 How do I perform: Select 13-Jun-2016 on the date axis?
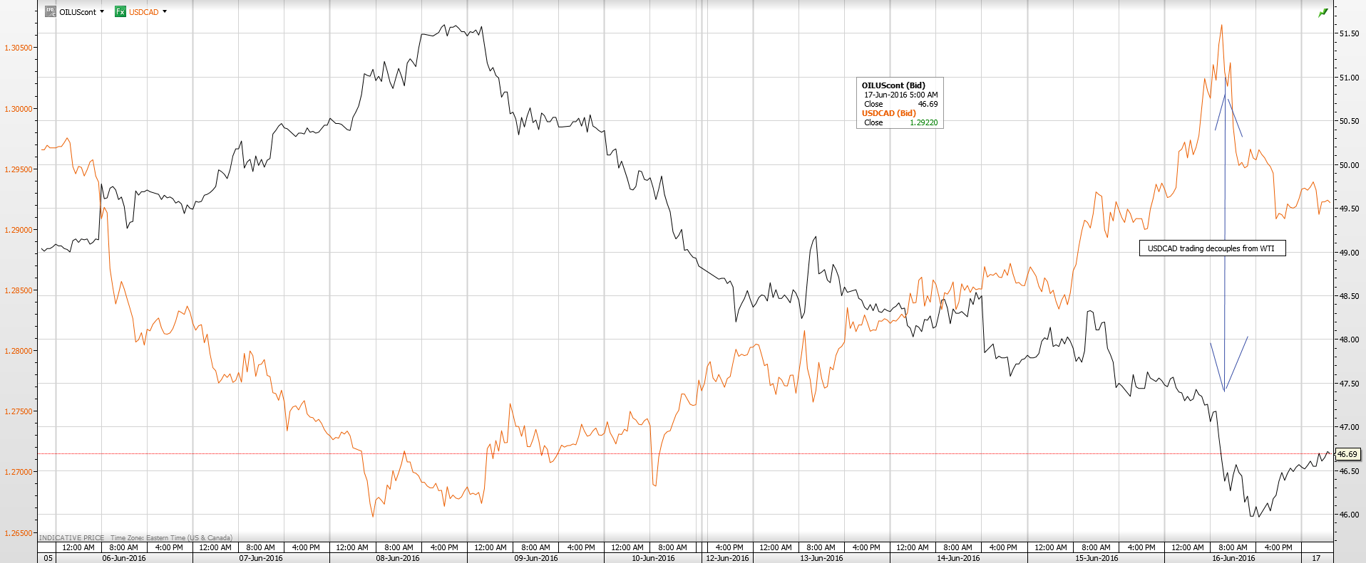click(x=821, y=558)
